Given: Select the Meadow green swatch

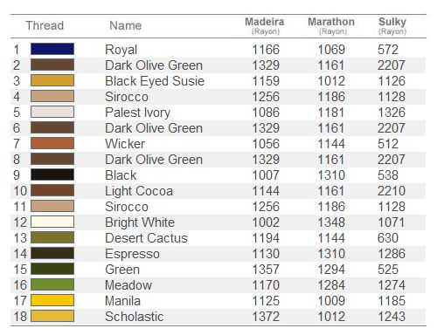Looking at the screenshot, I should (52, 284).
